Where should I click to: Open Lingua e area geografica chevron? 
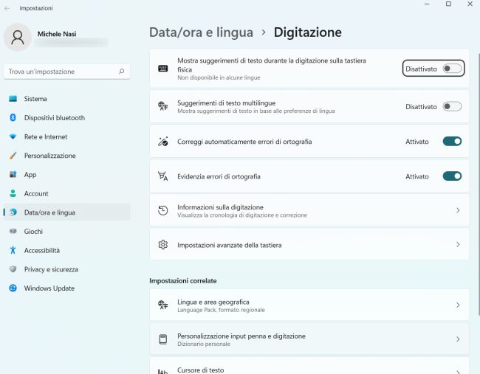click(458, 305)
